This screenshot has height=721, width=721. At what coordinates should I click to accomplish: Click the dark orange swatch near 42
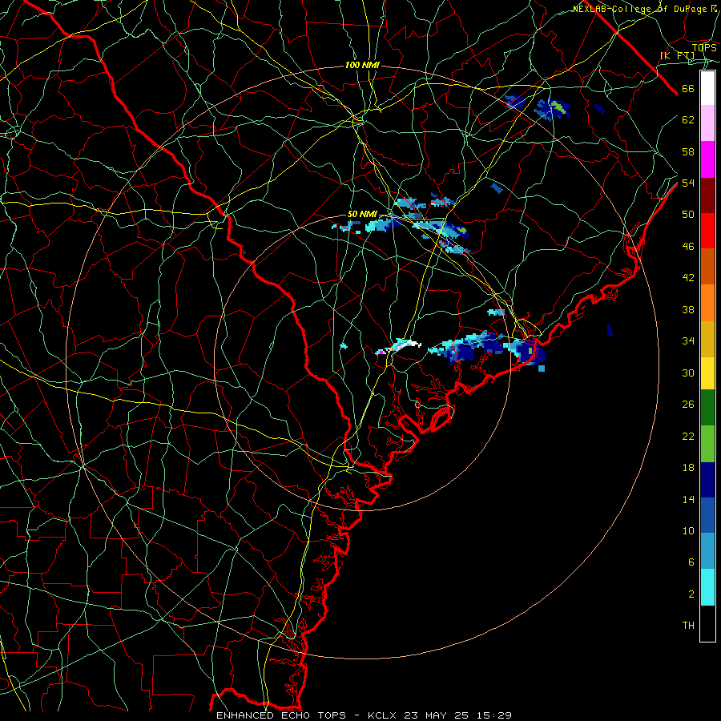707,266
